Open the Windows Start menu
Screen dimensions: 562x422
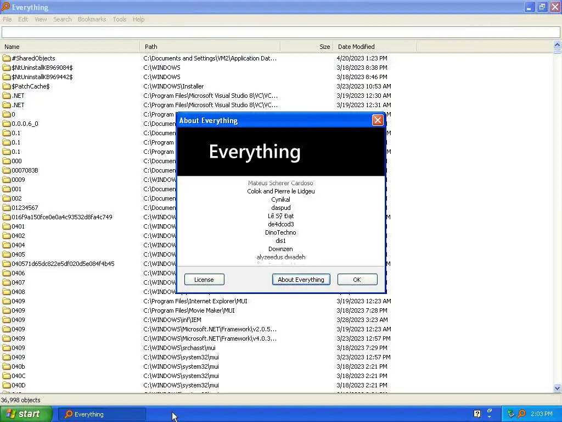tap(26, 414)
